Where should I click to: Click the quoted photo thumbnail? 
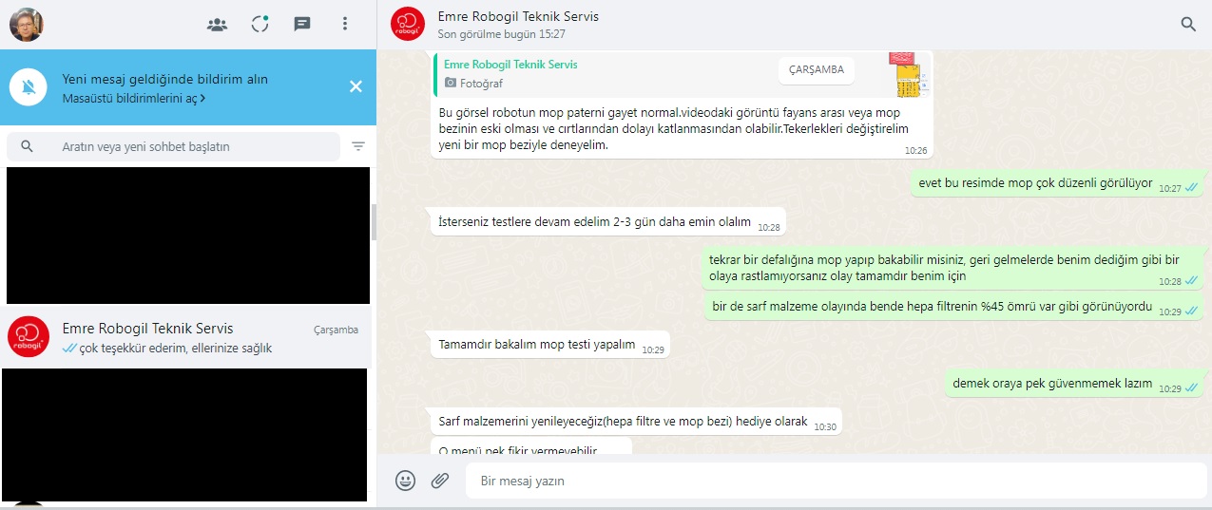point(907,74)
